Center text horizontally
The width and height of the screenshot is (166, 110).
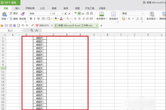pyautogui.click(x=79, y=19)
